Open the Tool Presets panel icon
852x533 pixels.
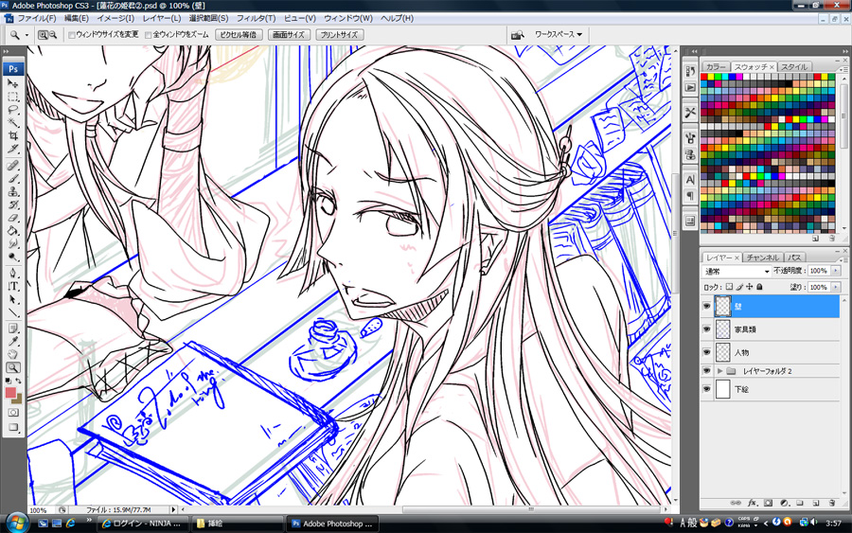click(690, 113)
